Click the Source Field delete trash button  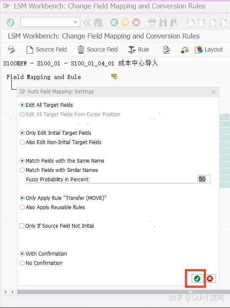click(x=97, y=49)
